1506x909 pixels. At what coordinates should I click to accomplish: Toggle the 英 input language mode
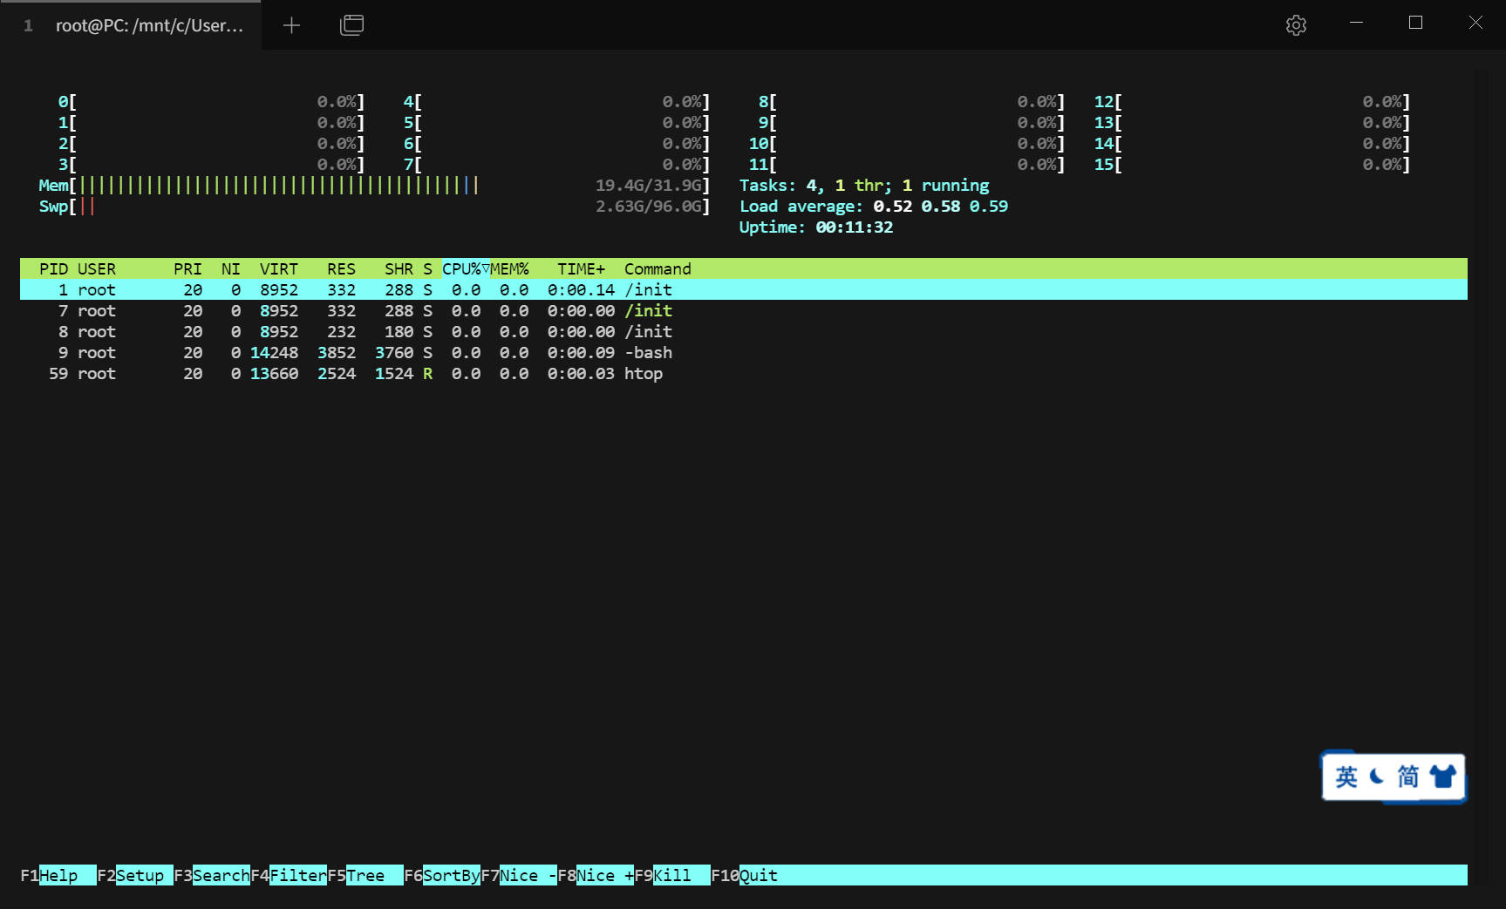(1346, 776)
